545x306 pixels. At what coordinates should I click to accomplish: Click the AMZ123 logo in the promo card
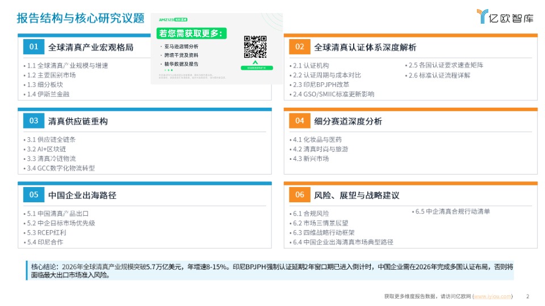coord(173,20)
